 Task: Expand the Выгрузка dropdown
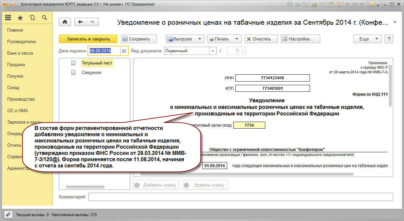pyautogui.click(x=199, y=39)
